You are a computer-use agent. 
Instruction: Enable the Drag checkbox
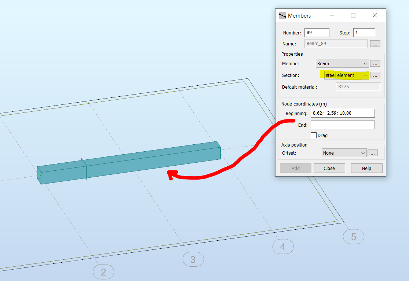pyautogui.click(x=314, y=135)
